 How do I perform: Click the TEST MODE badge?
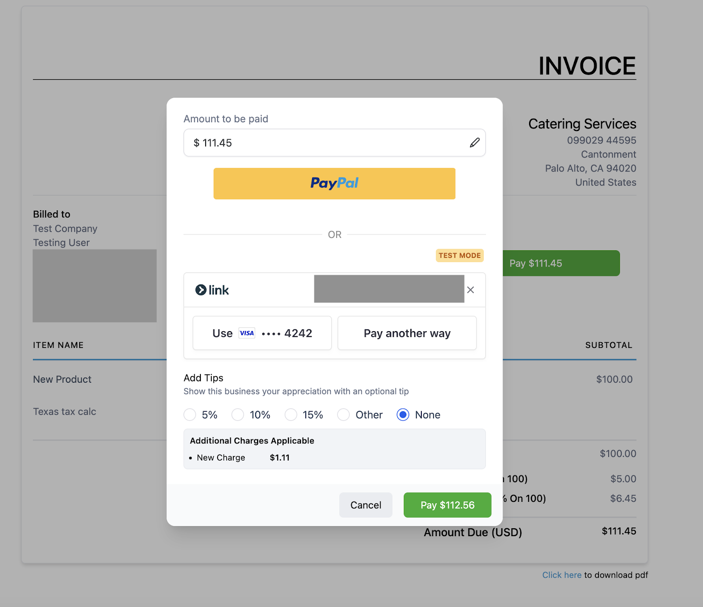(460, 256)
